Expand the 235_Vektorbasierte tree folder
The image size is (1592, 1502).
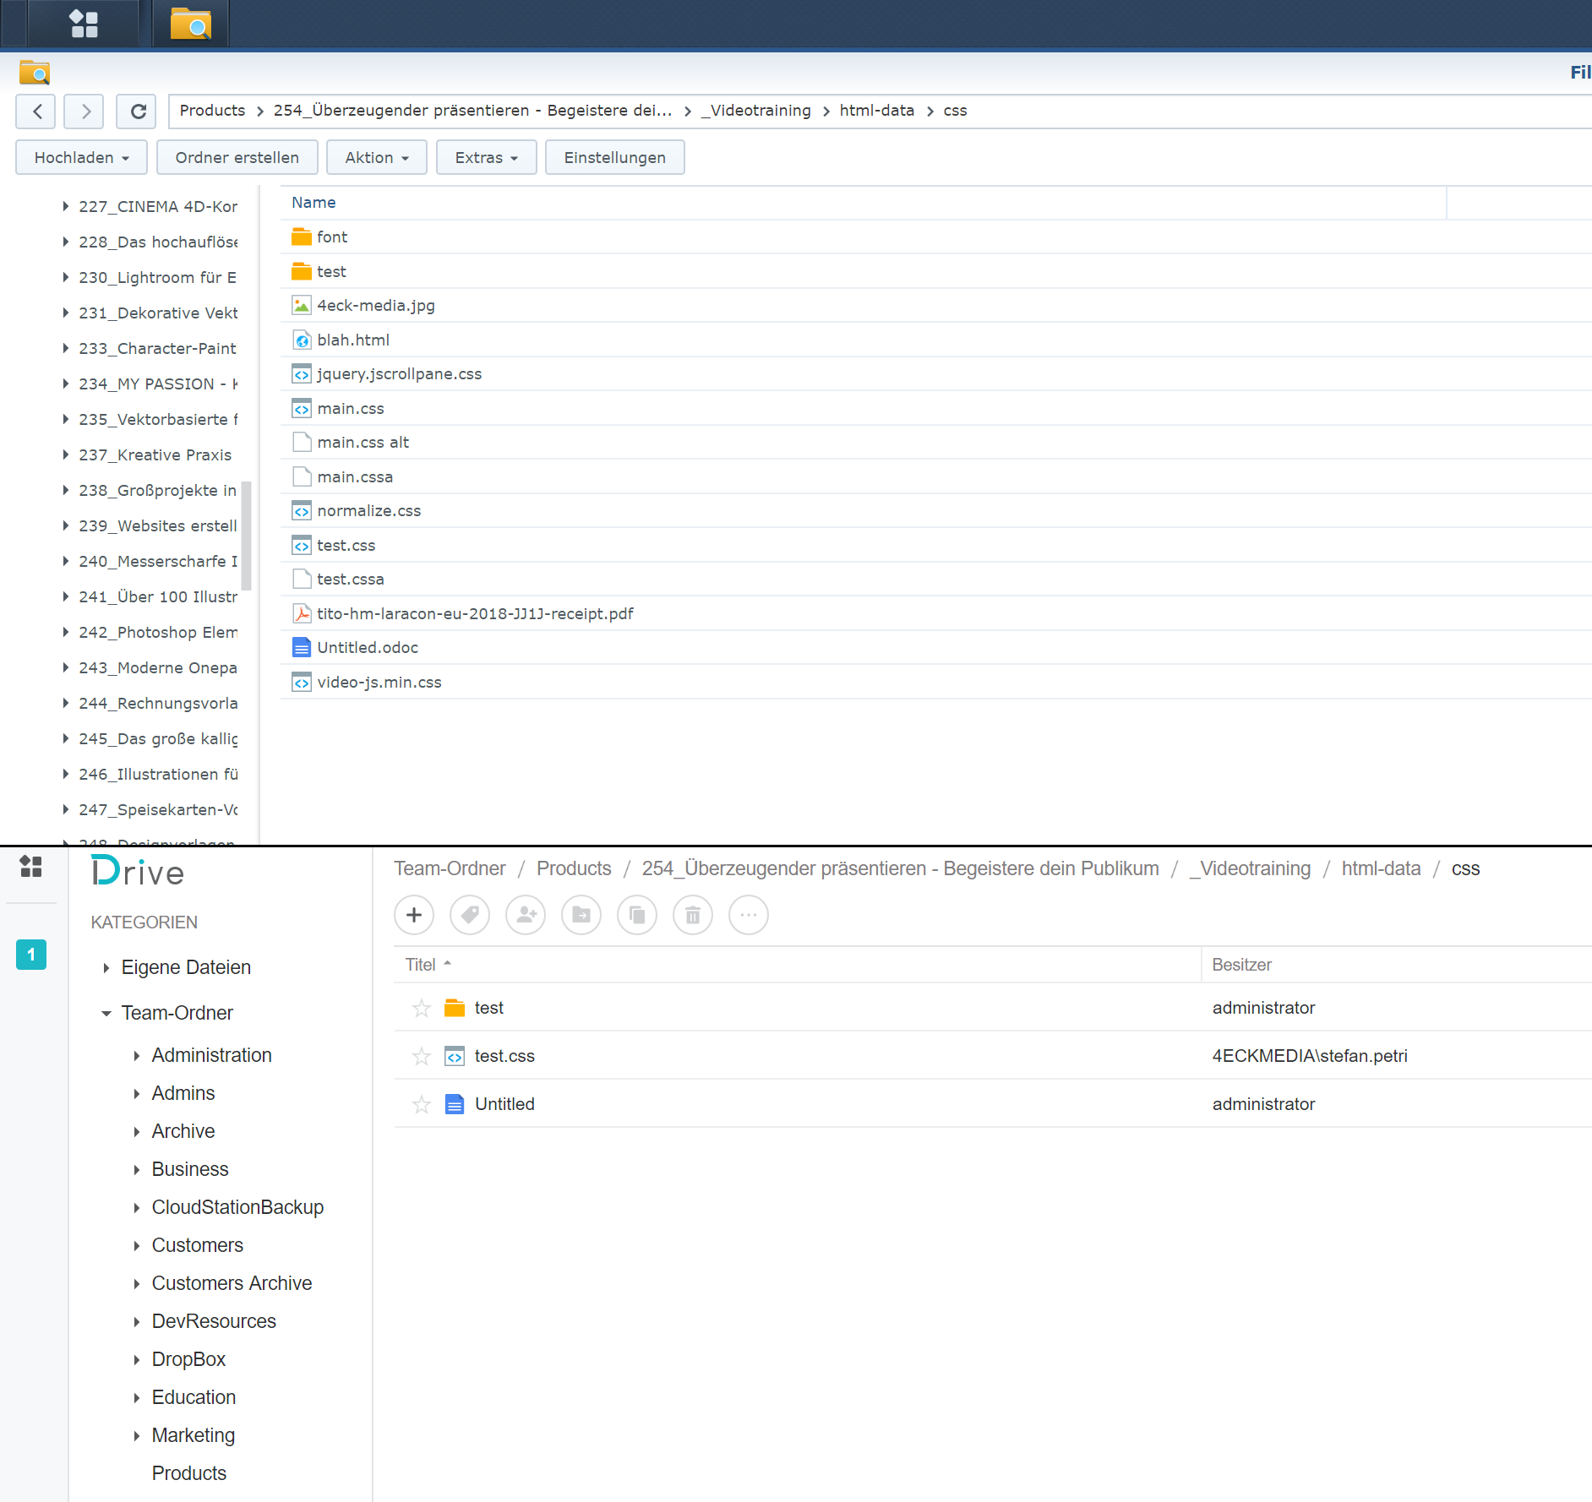click(x=65, y=419)
